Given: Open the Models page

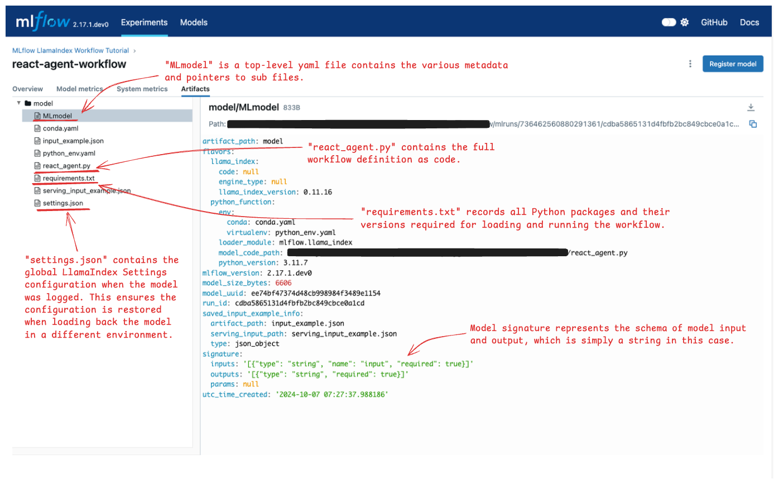Looking at the screenshot, I should point(194,22).
